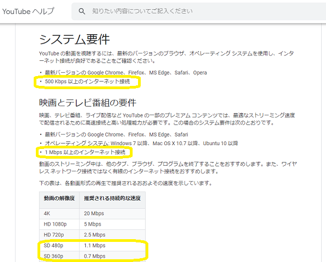The width and height of the screenshot is (326, 262).
Task: Click the HD 1080p table cell
Action: click(x=59, y=224)
